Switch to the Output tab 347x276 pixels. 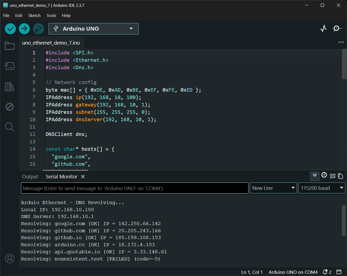point(30,177)
